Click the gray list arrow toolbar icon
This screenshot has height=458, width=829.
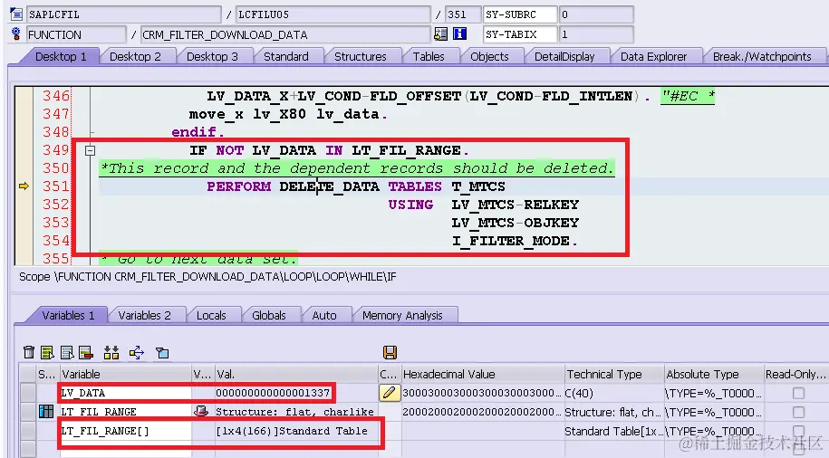click(67, 352)
